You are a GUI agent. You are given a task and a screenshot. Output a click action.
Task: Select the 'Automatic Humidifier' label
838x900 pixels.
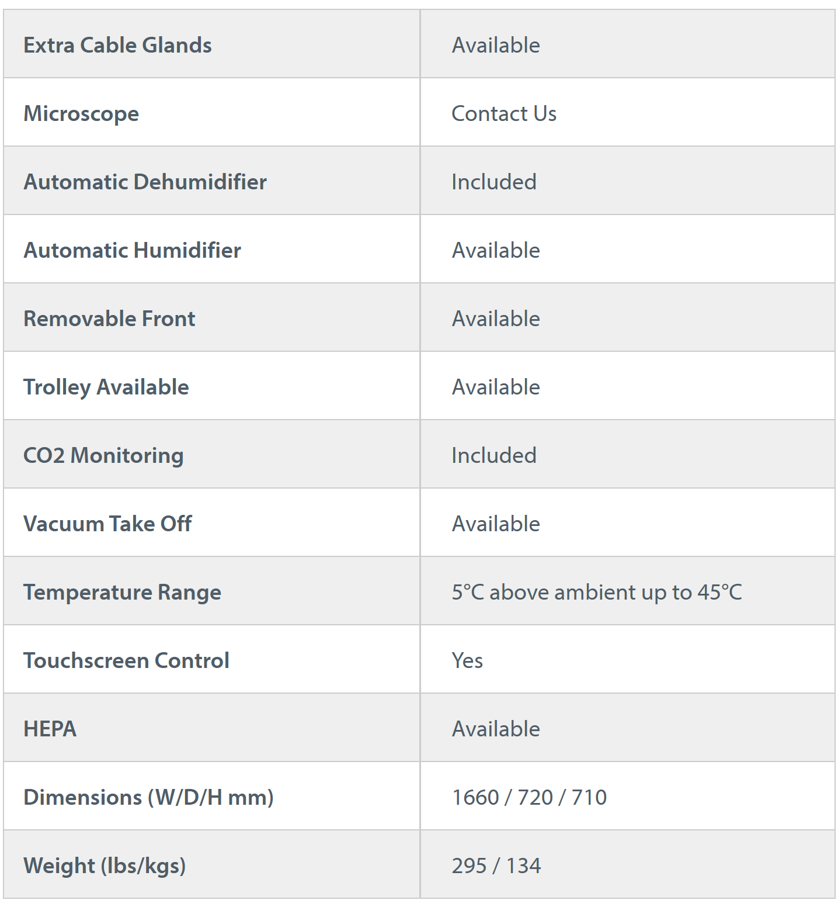pyautogui.click(x=132, y=250)
